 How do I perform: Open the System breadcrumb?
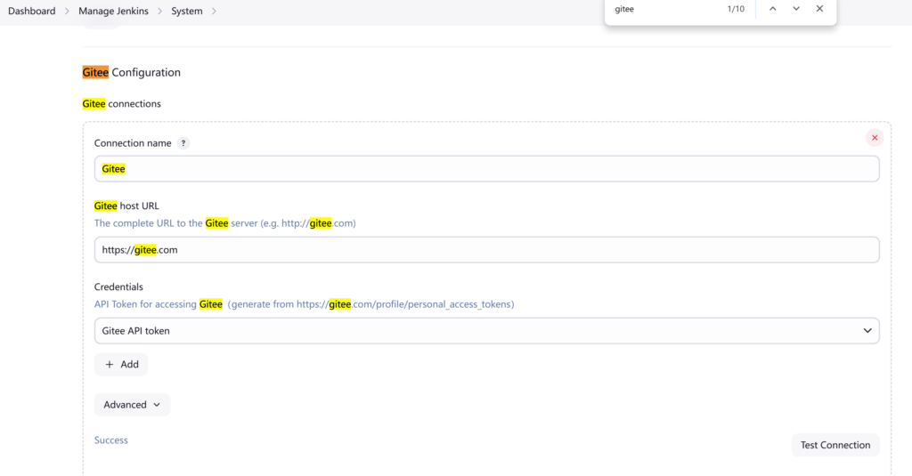point(187,11)
